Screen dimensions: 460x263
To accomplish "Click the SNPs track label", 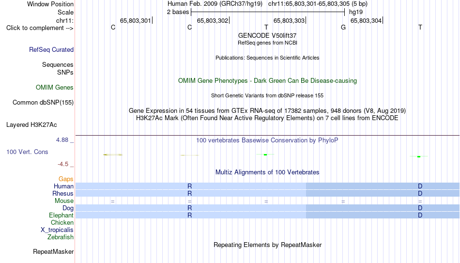I will point(65,72).
